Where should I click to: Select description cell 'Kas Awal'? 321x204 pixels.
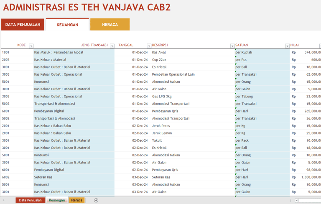[x=193, y=52]
